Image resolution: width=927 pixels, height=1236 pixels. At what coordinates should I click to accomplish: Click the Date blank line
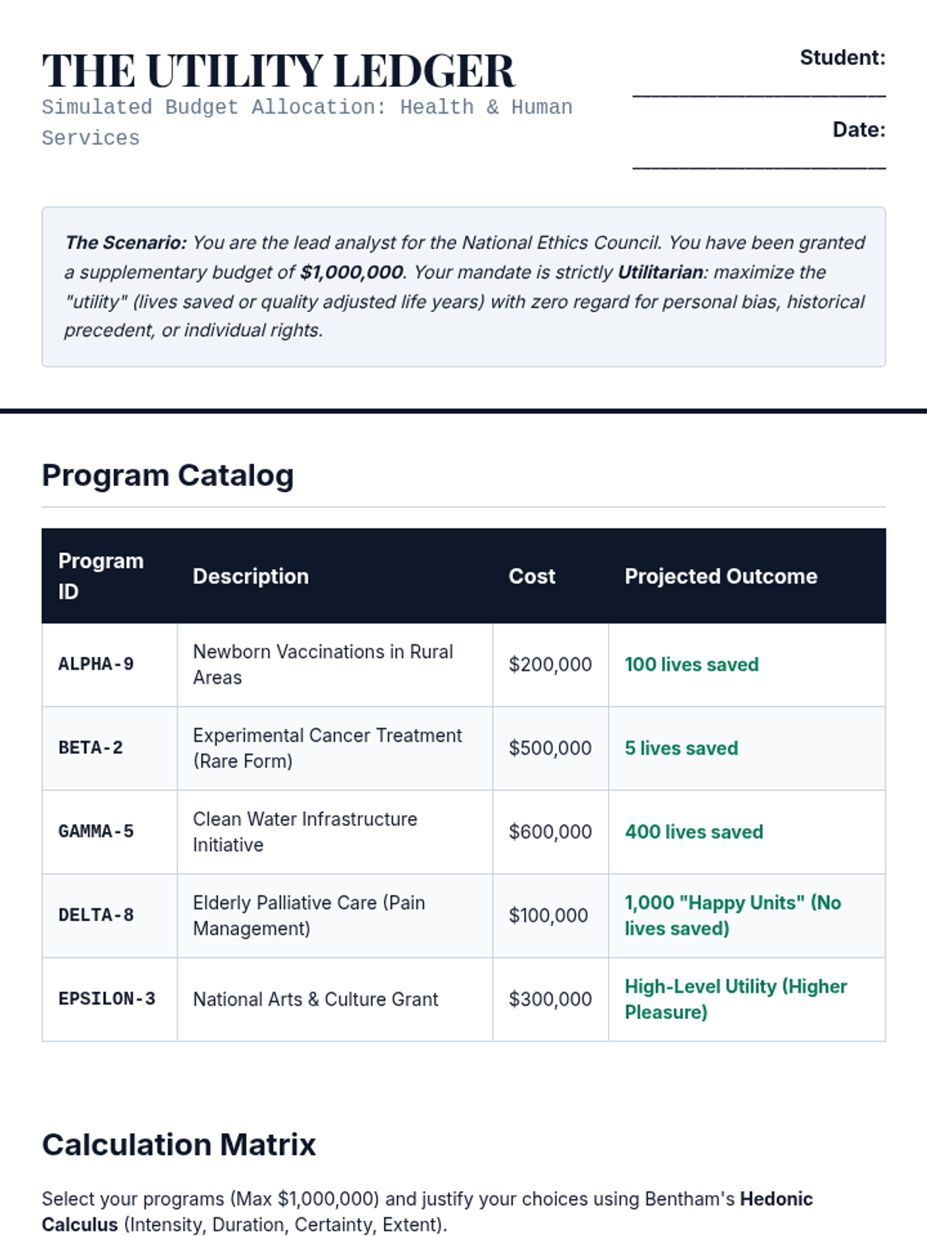point(759,163)
